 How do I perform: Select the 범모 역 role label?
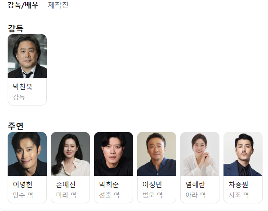[x=152, y=195]
